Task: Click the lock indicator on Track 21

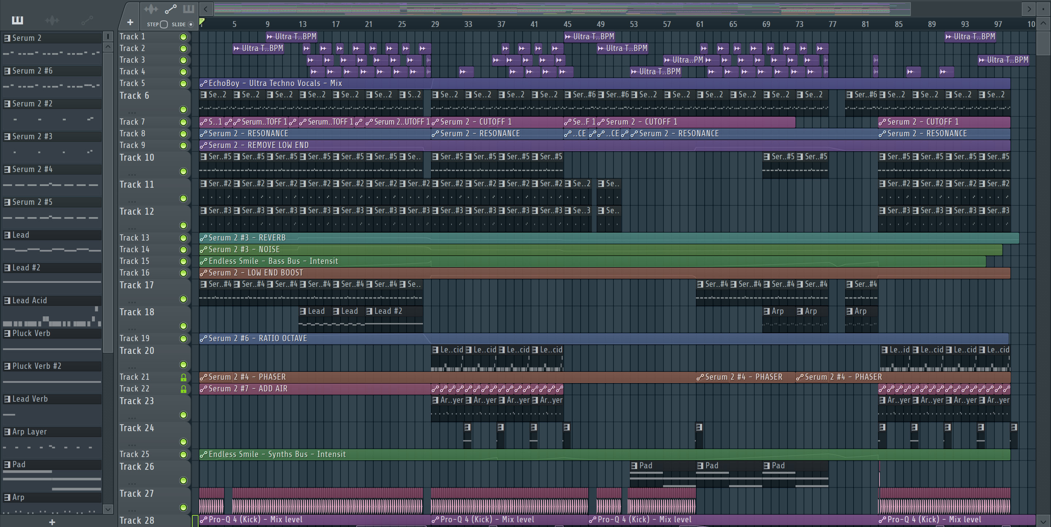Action: point(184,378)
